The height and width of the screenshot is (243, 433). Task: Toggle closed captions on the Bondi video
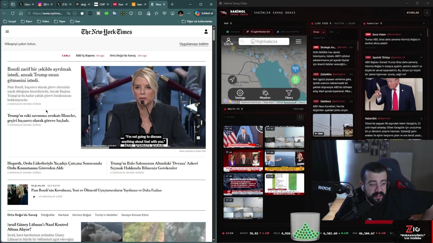(x=198, y=138)
